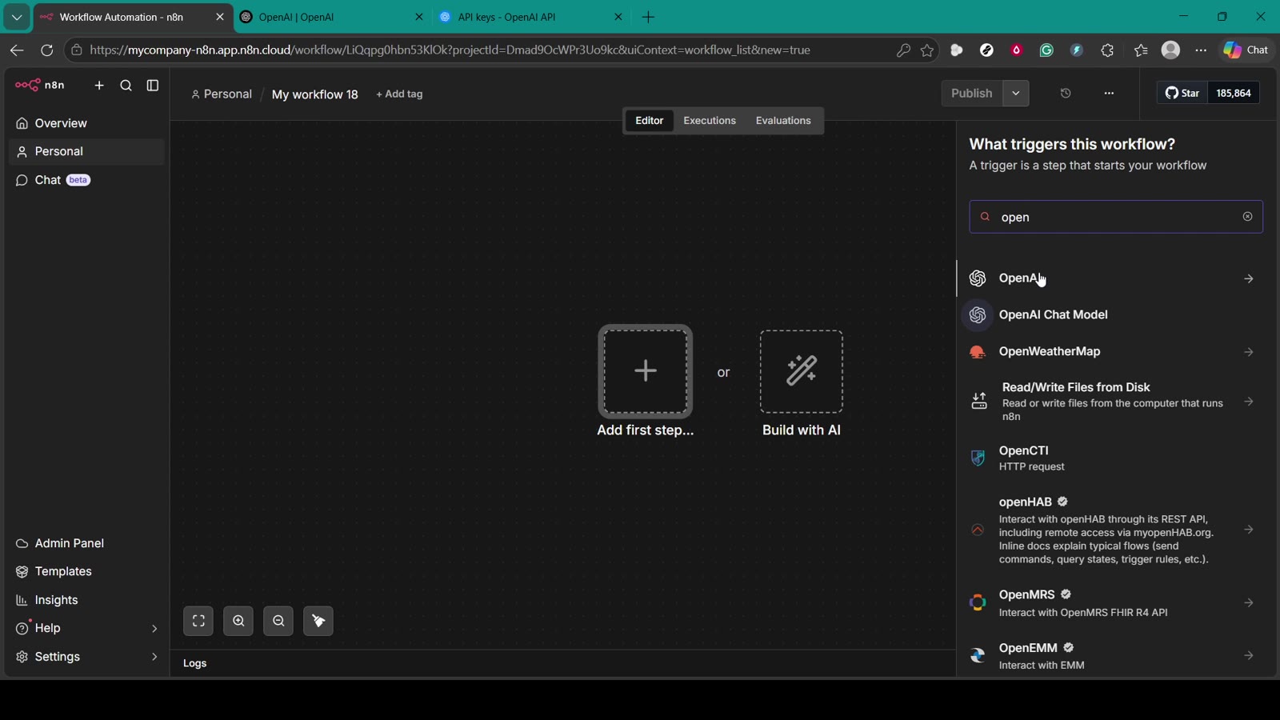Click fit-to-view zoom icon on canvas

[198, 622]
